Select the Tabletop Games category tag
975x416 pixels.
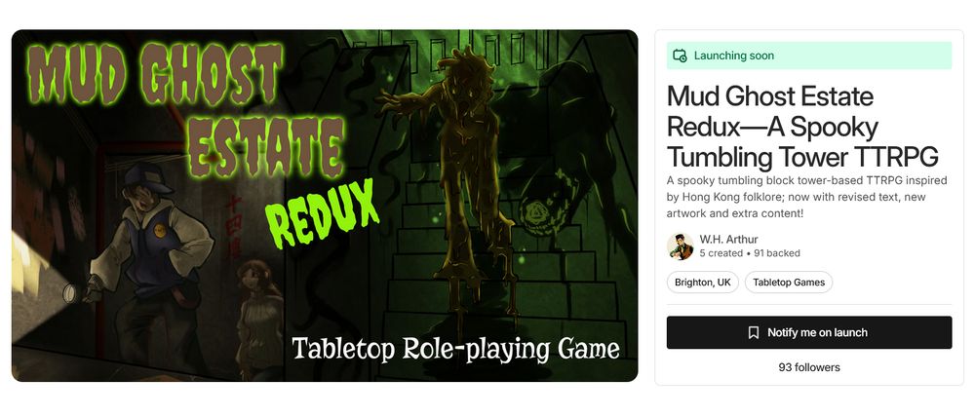pyautogui.click(x=789, y=282)
